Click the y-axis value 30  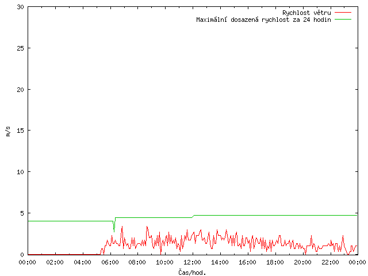(x=21, y=7)
